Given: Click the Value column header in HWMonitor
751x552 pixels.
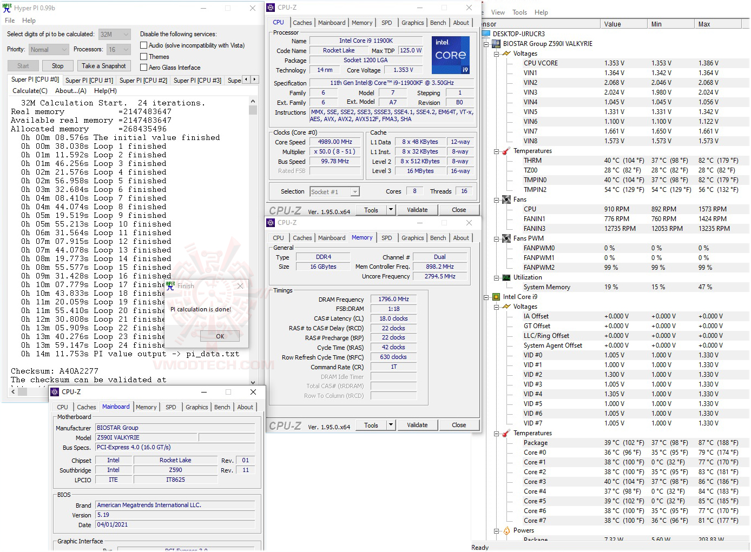Looking at the screenshot, I should pyautogui.click(x=623, y=24).
